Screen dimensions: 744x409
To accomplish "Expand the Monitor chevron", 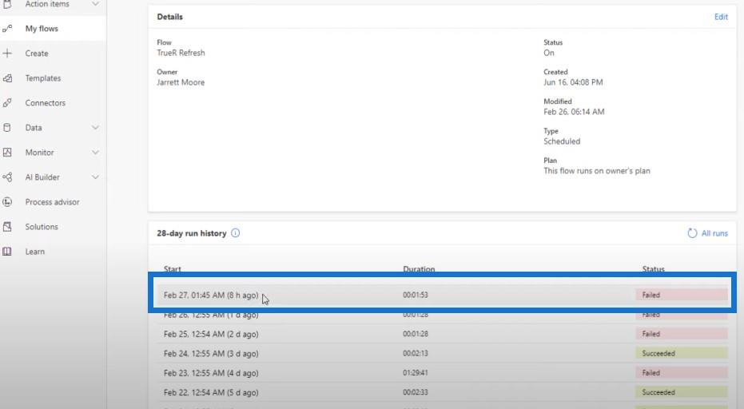I will click(x=95, y=153).
